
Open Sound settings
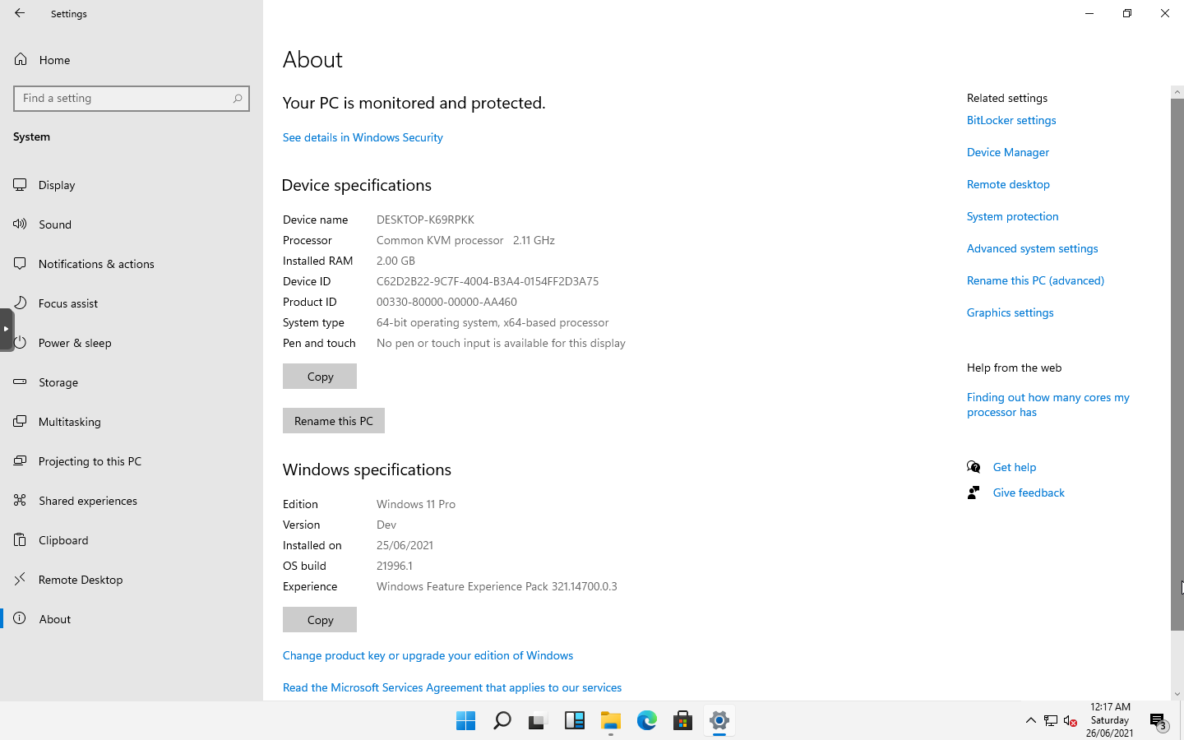(132, 224)
